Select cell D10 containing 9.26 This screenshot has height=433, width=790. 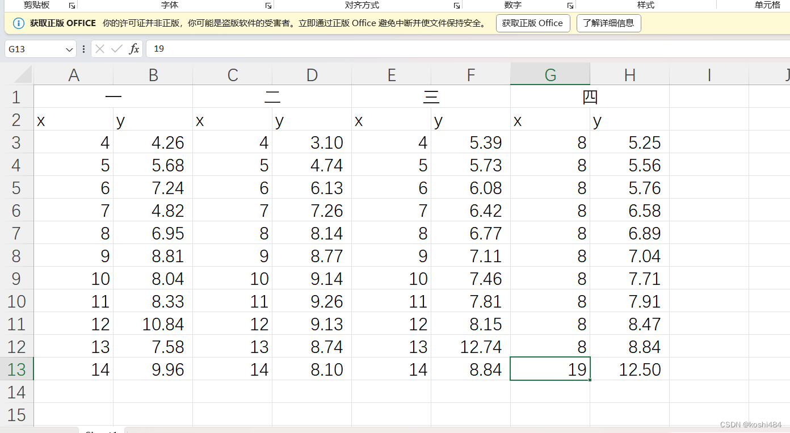[312, 301]
